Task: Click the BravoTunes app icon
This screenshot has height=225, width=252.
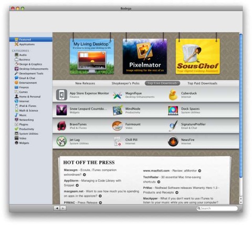Action: click(x=61, y=126)
